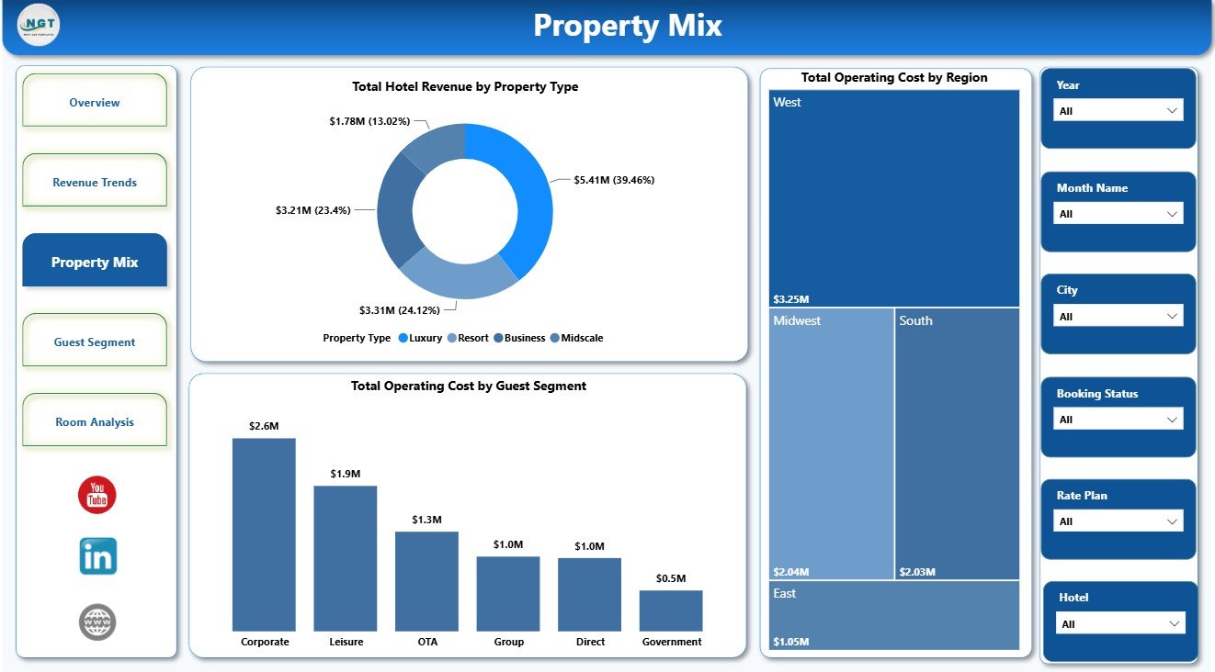Expand the City filter dropdown
1215x672 pixels.
(x=1118, y=316)
